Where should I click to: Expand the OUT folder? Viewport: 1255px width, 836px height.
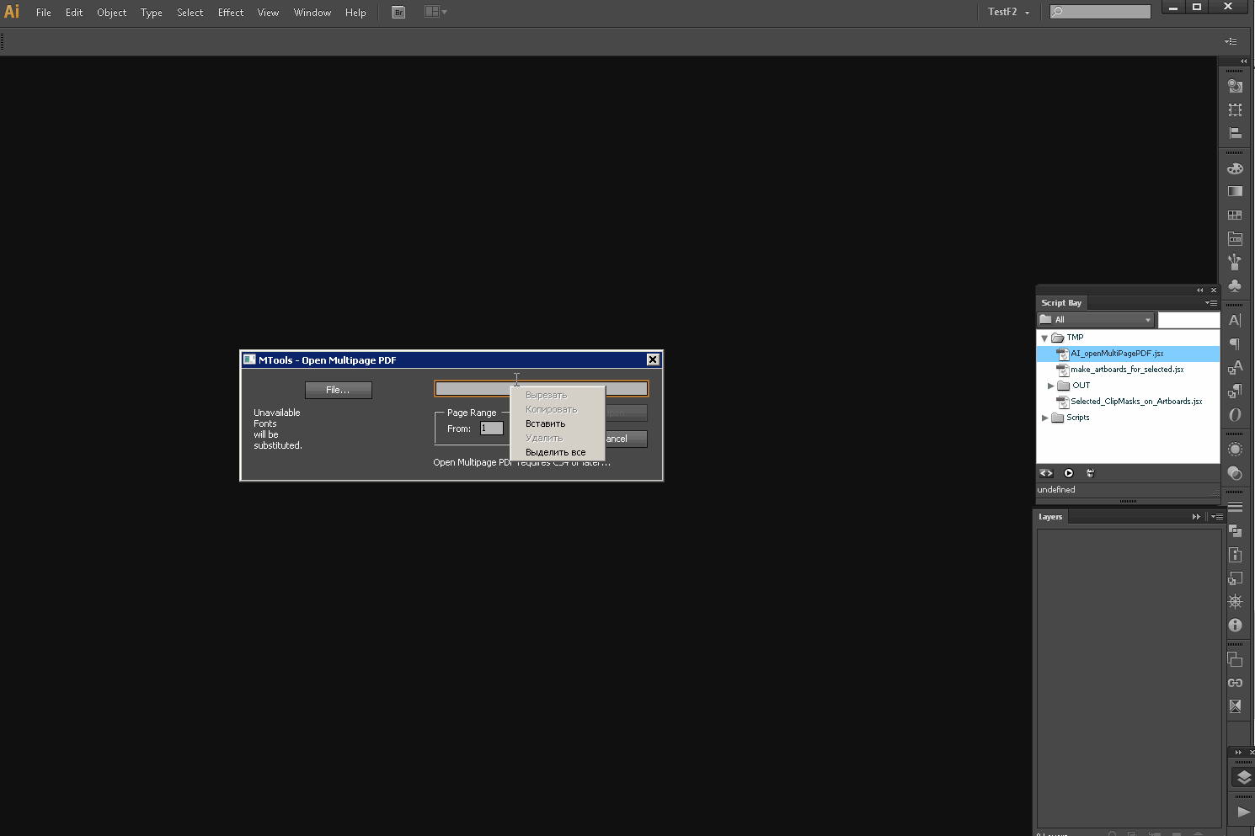(1050, 386)
